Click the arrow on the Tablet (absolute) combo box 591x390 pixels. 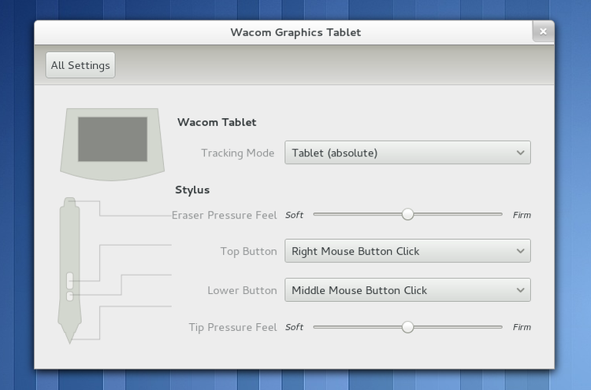[520, 153]
